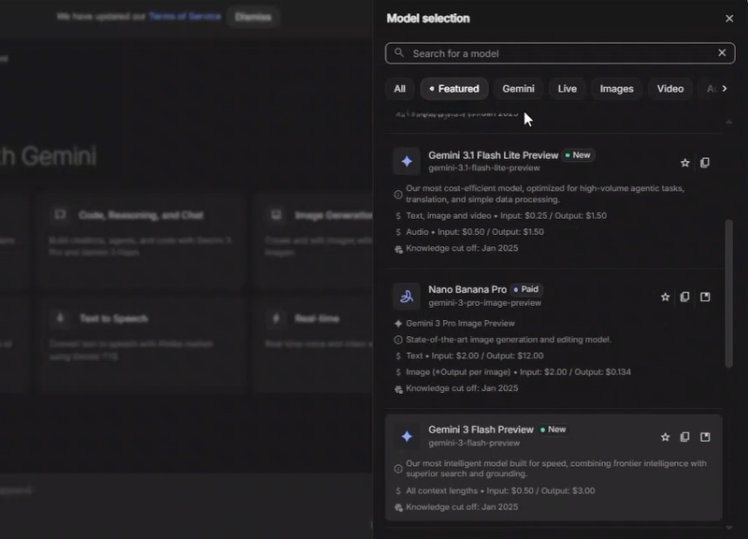Star the Gemini 3 Flash Preview model
The height and width of the screenshot is (539, 748).
click(665, 437)
